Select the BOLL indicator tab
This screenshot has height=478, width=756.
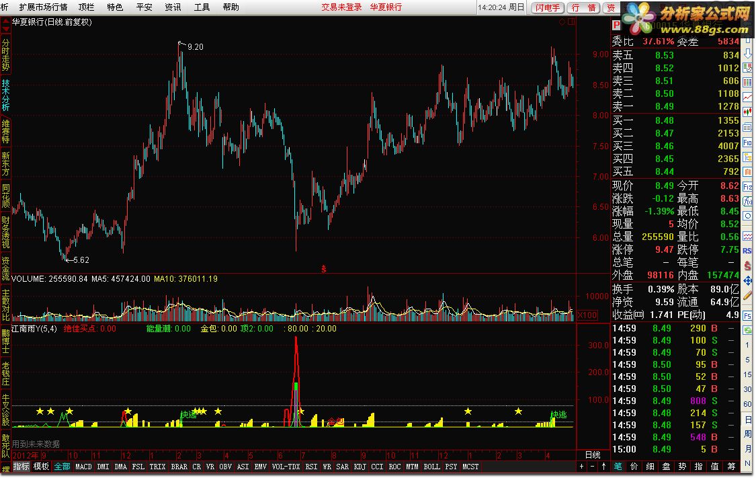point(431,467)
